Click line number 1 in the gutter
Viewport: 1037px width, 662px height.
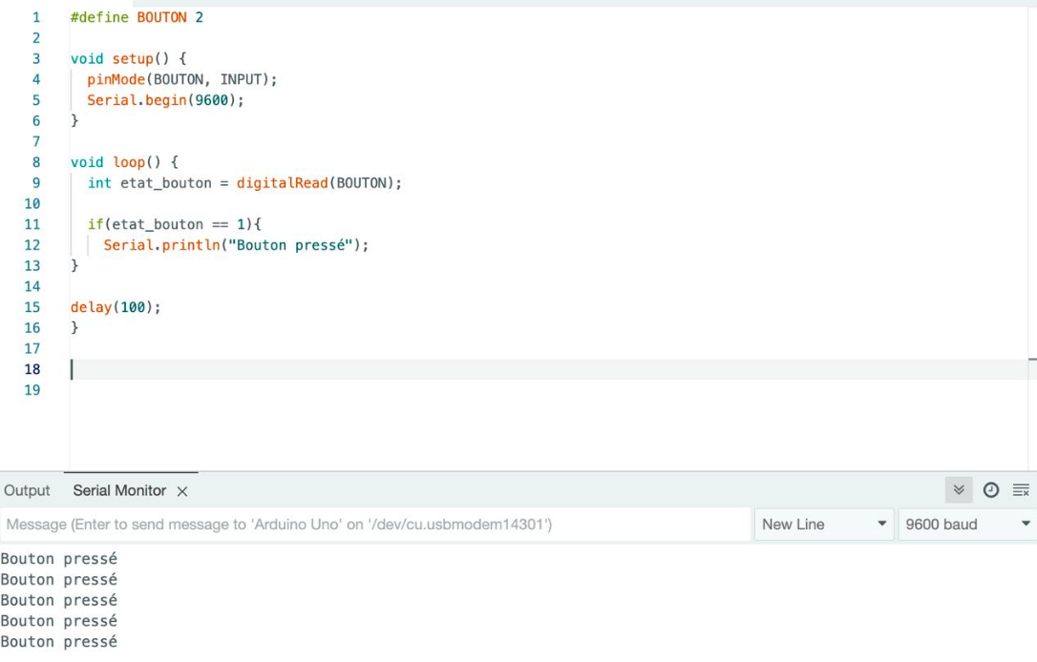tap(36, 17)
